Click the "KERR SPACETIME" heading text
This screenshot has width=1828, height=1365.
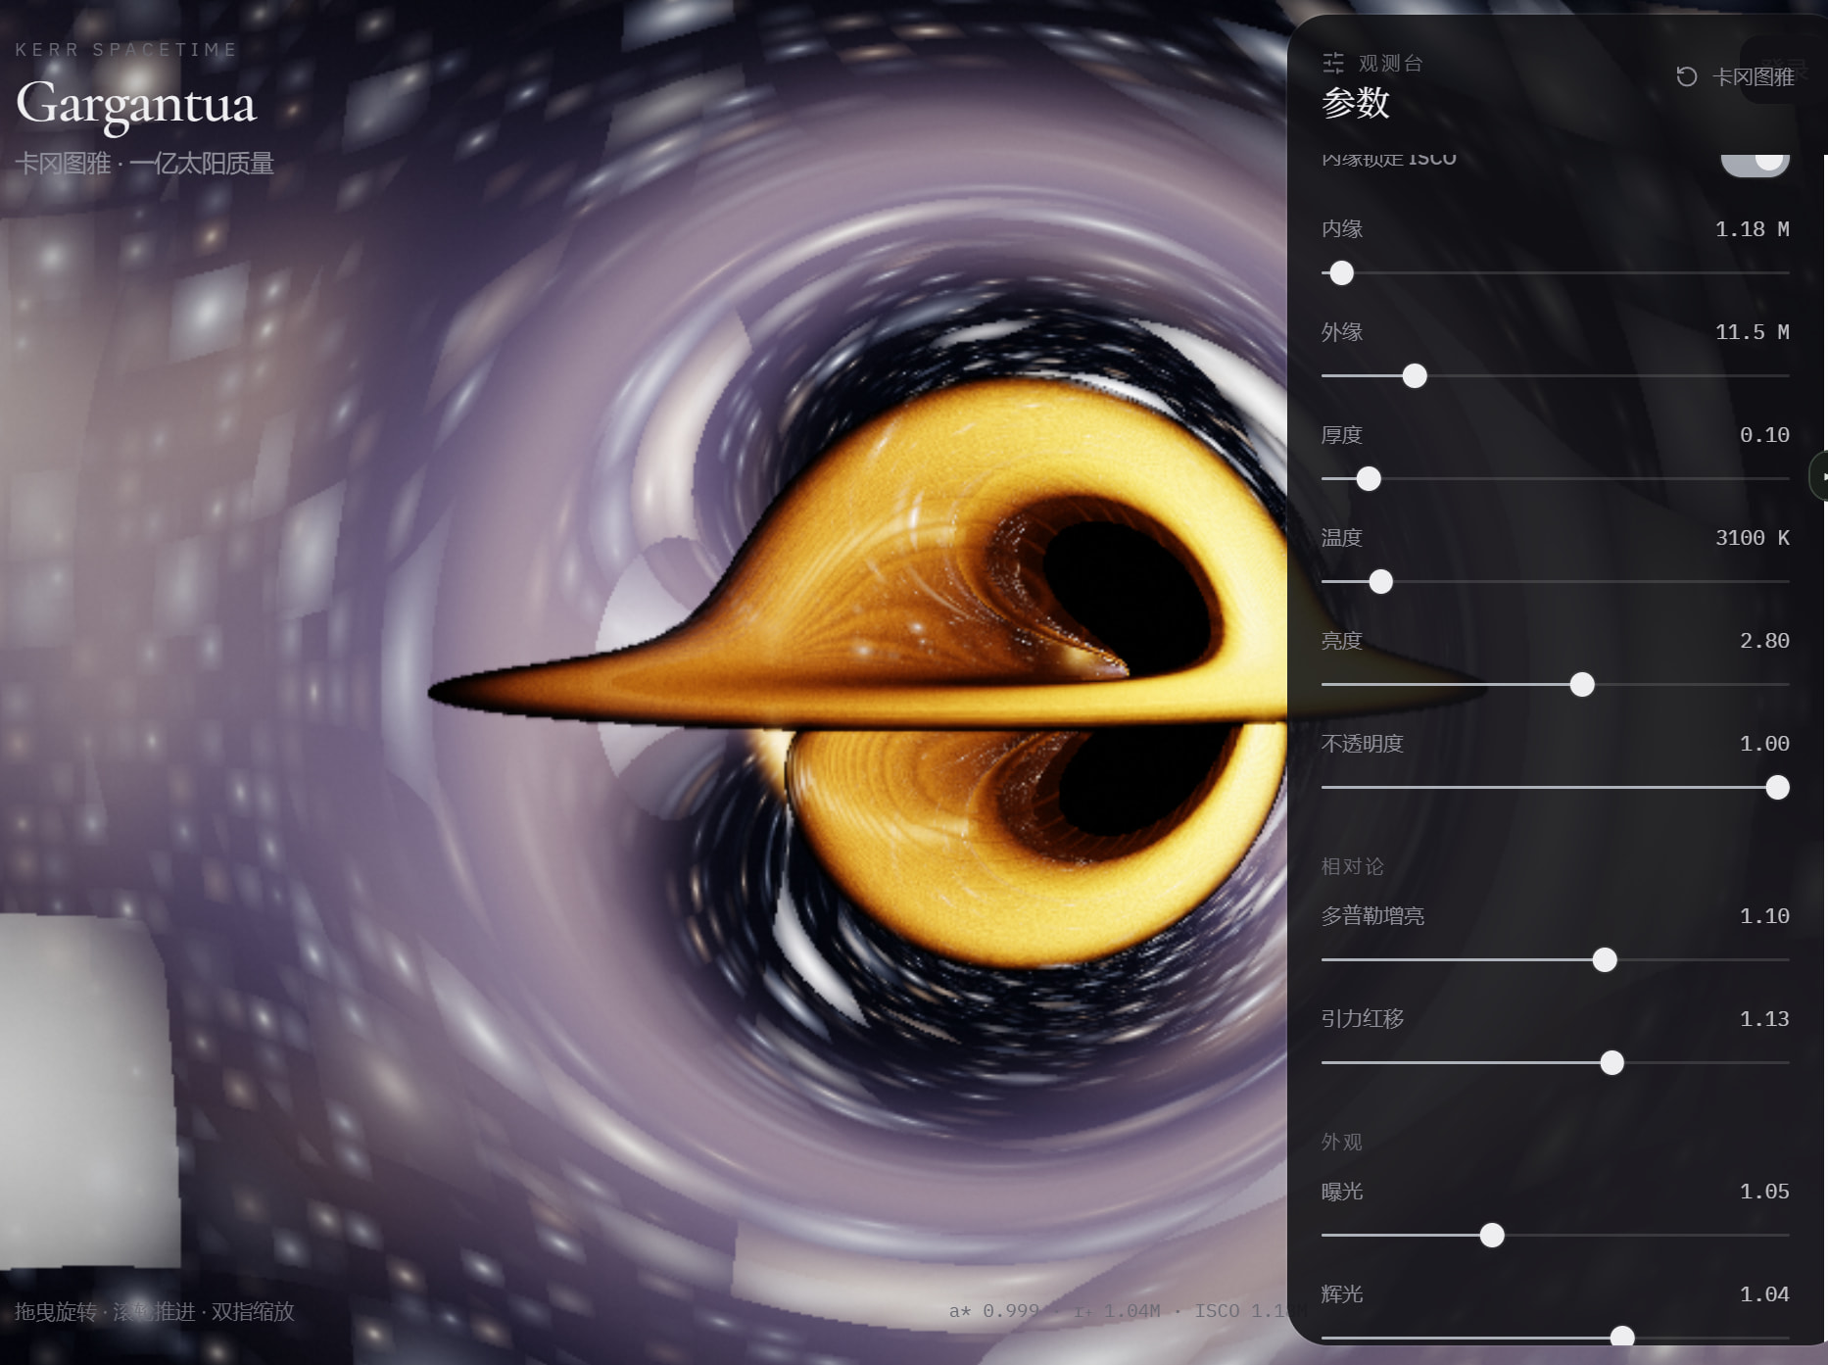(126, 50)
